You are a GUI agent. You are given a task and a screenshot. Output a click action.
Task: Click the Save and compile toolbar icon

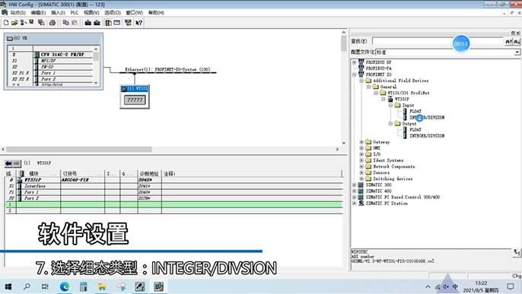point(41,23)
